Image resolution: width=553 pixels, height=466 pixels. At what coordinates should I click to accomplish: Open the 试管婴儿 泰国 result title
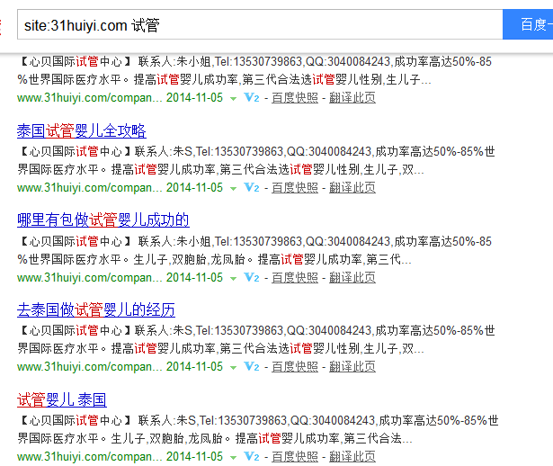(61, 400)
